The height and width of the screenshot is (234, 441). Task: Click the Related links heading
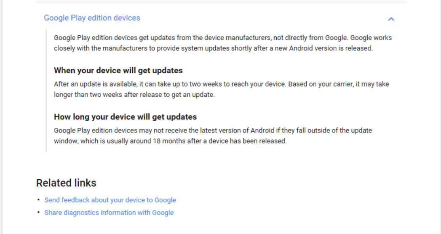point(66,183)
